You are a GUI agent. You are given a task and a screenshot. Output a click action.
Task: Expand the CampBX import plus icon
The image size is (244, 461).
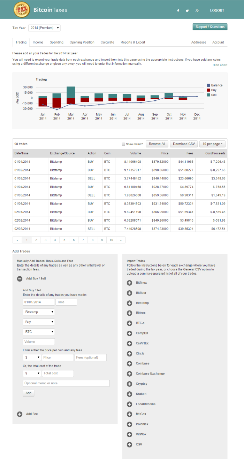[130, 333]
